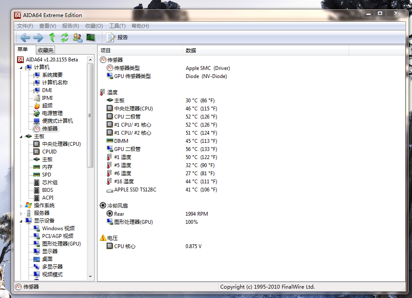Click the 传感器 gauge icon in tree

(x=37, y=129)
